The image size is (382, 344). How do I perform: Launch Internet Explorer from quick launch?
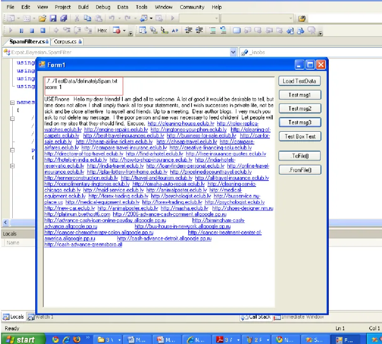pos(66,339)
